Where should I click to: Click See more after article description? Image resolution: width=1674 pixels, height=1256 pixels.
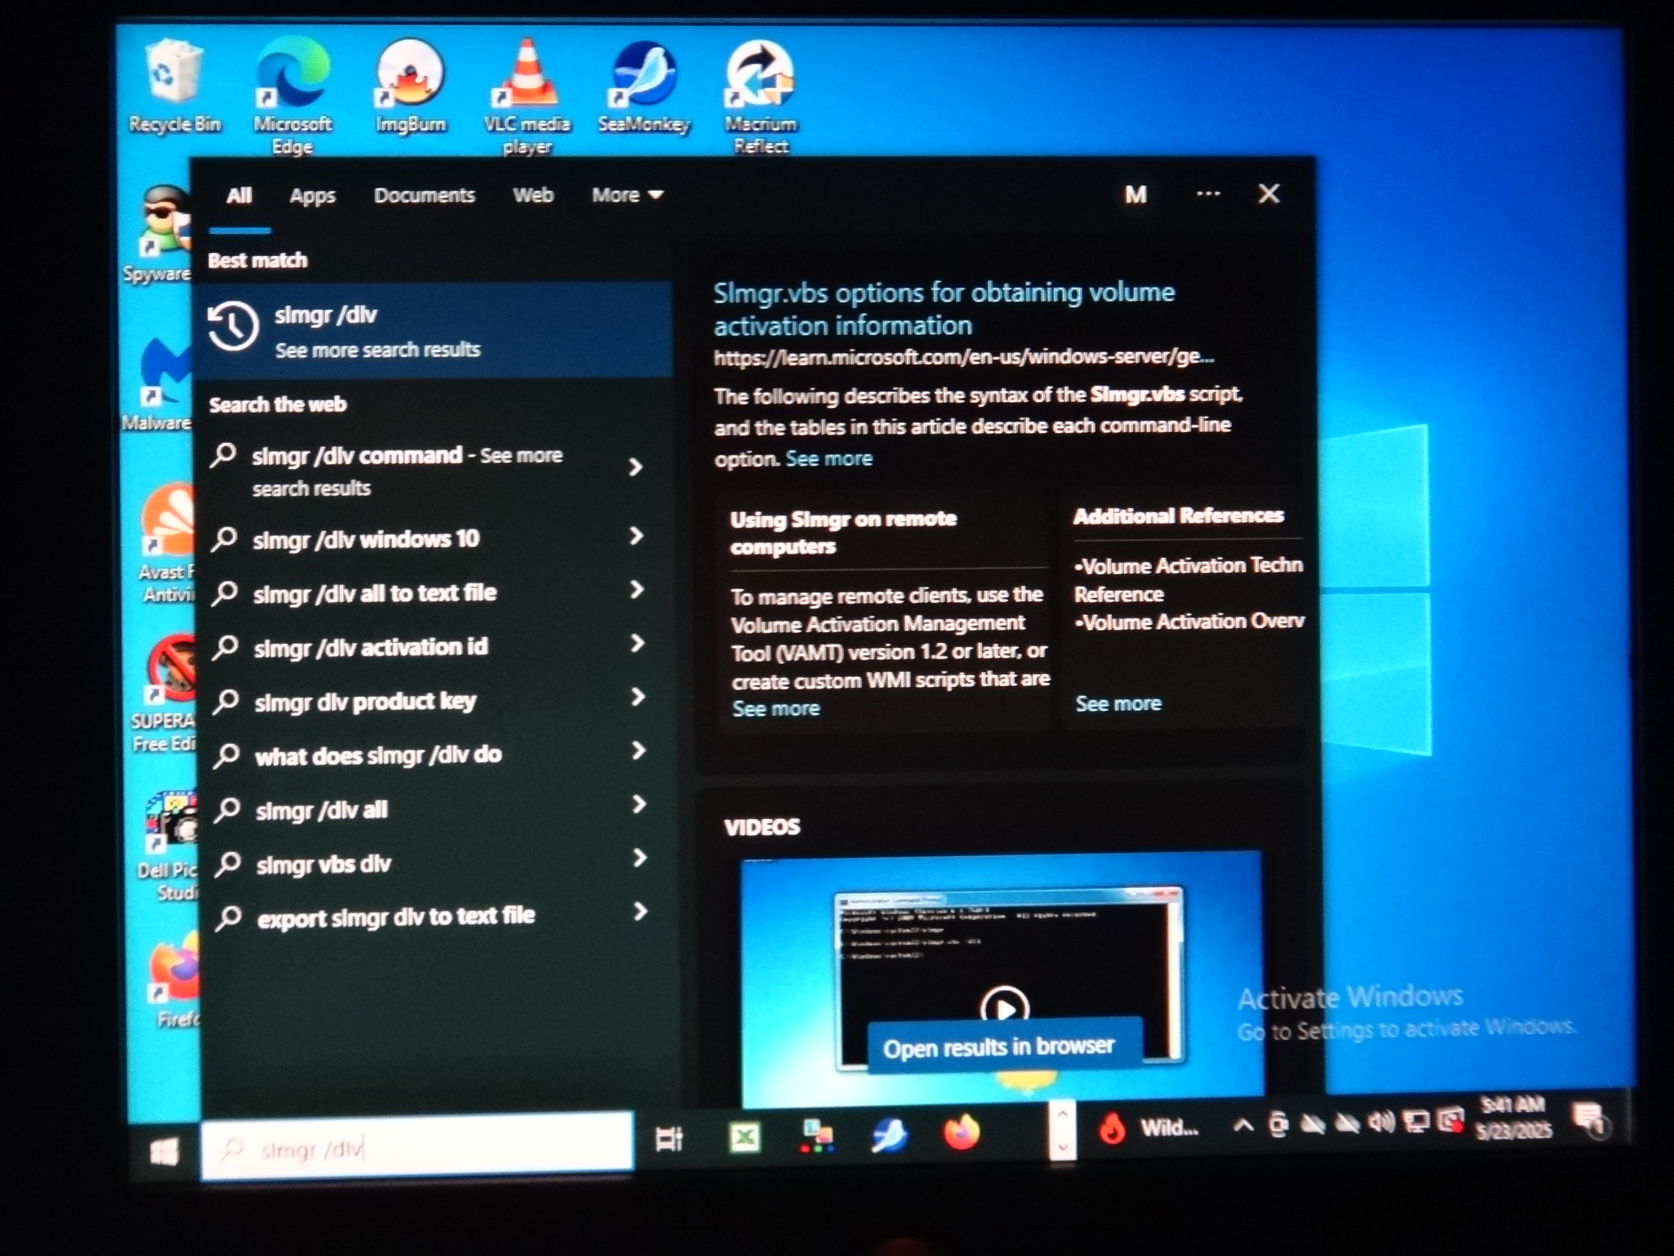[x=829, y=458]
